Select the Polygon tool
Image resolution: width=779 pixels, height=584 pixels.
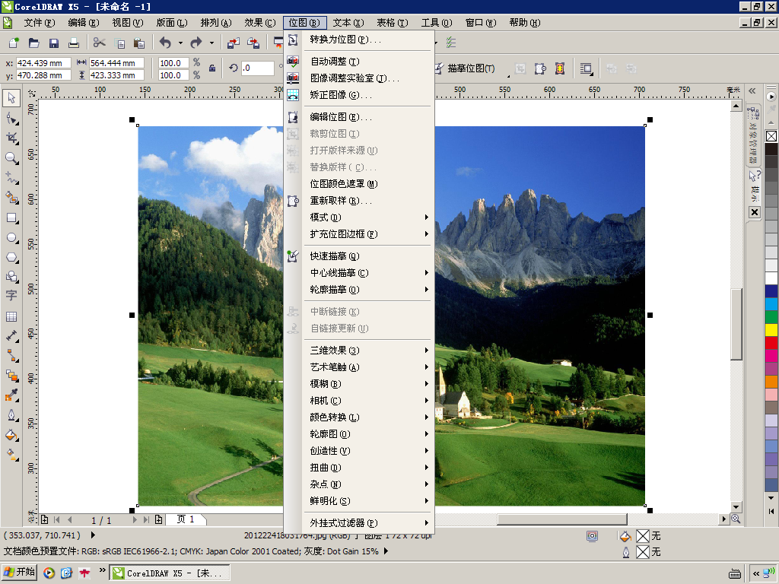(x=11, y=257)
